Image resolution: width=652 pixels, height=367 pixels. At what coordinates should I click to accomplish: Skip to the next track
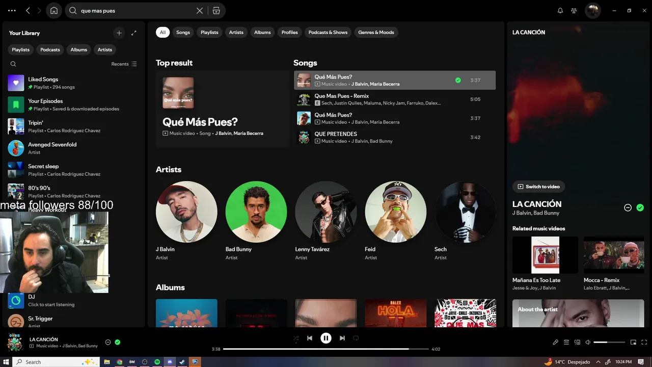pyautogui.click(x=342, y=338)
